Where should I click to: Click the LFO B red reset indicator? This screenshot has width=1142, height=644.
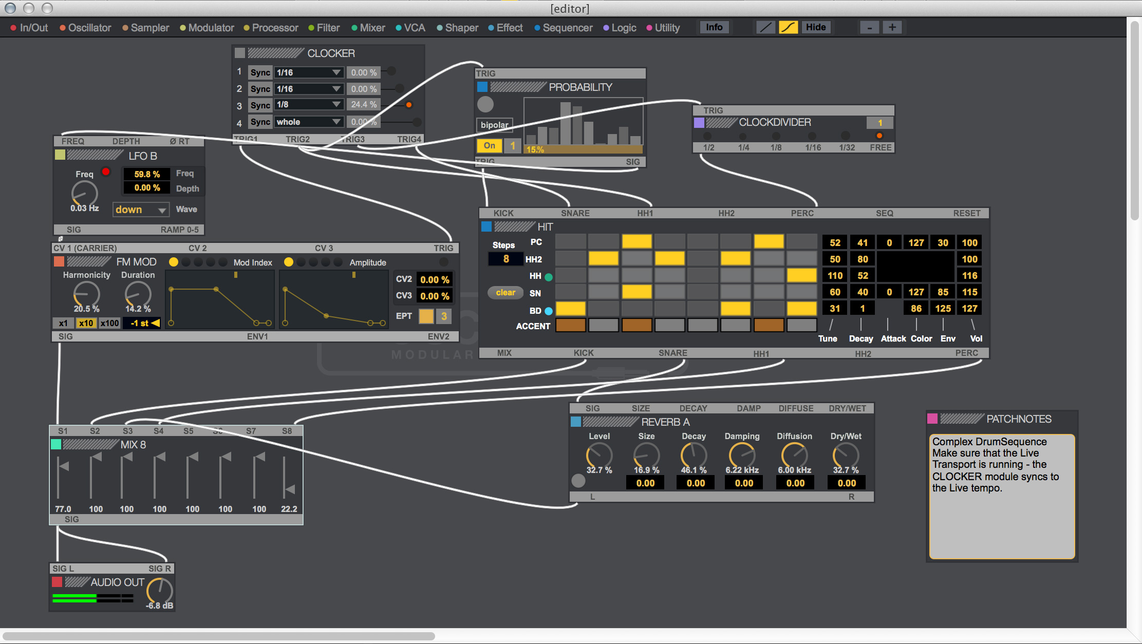click(x=106, y=172)
